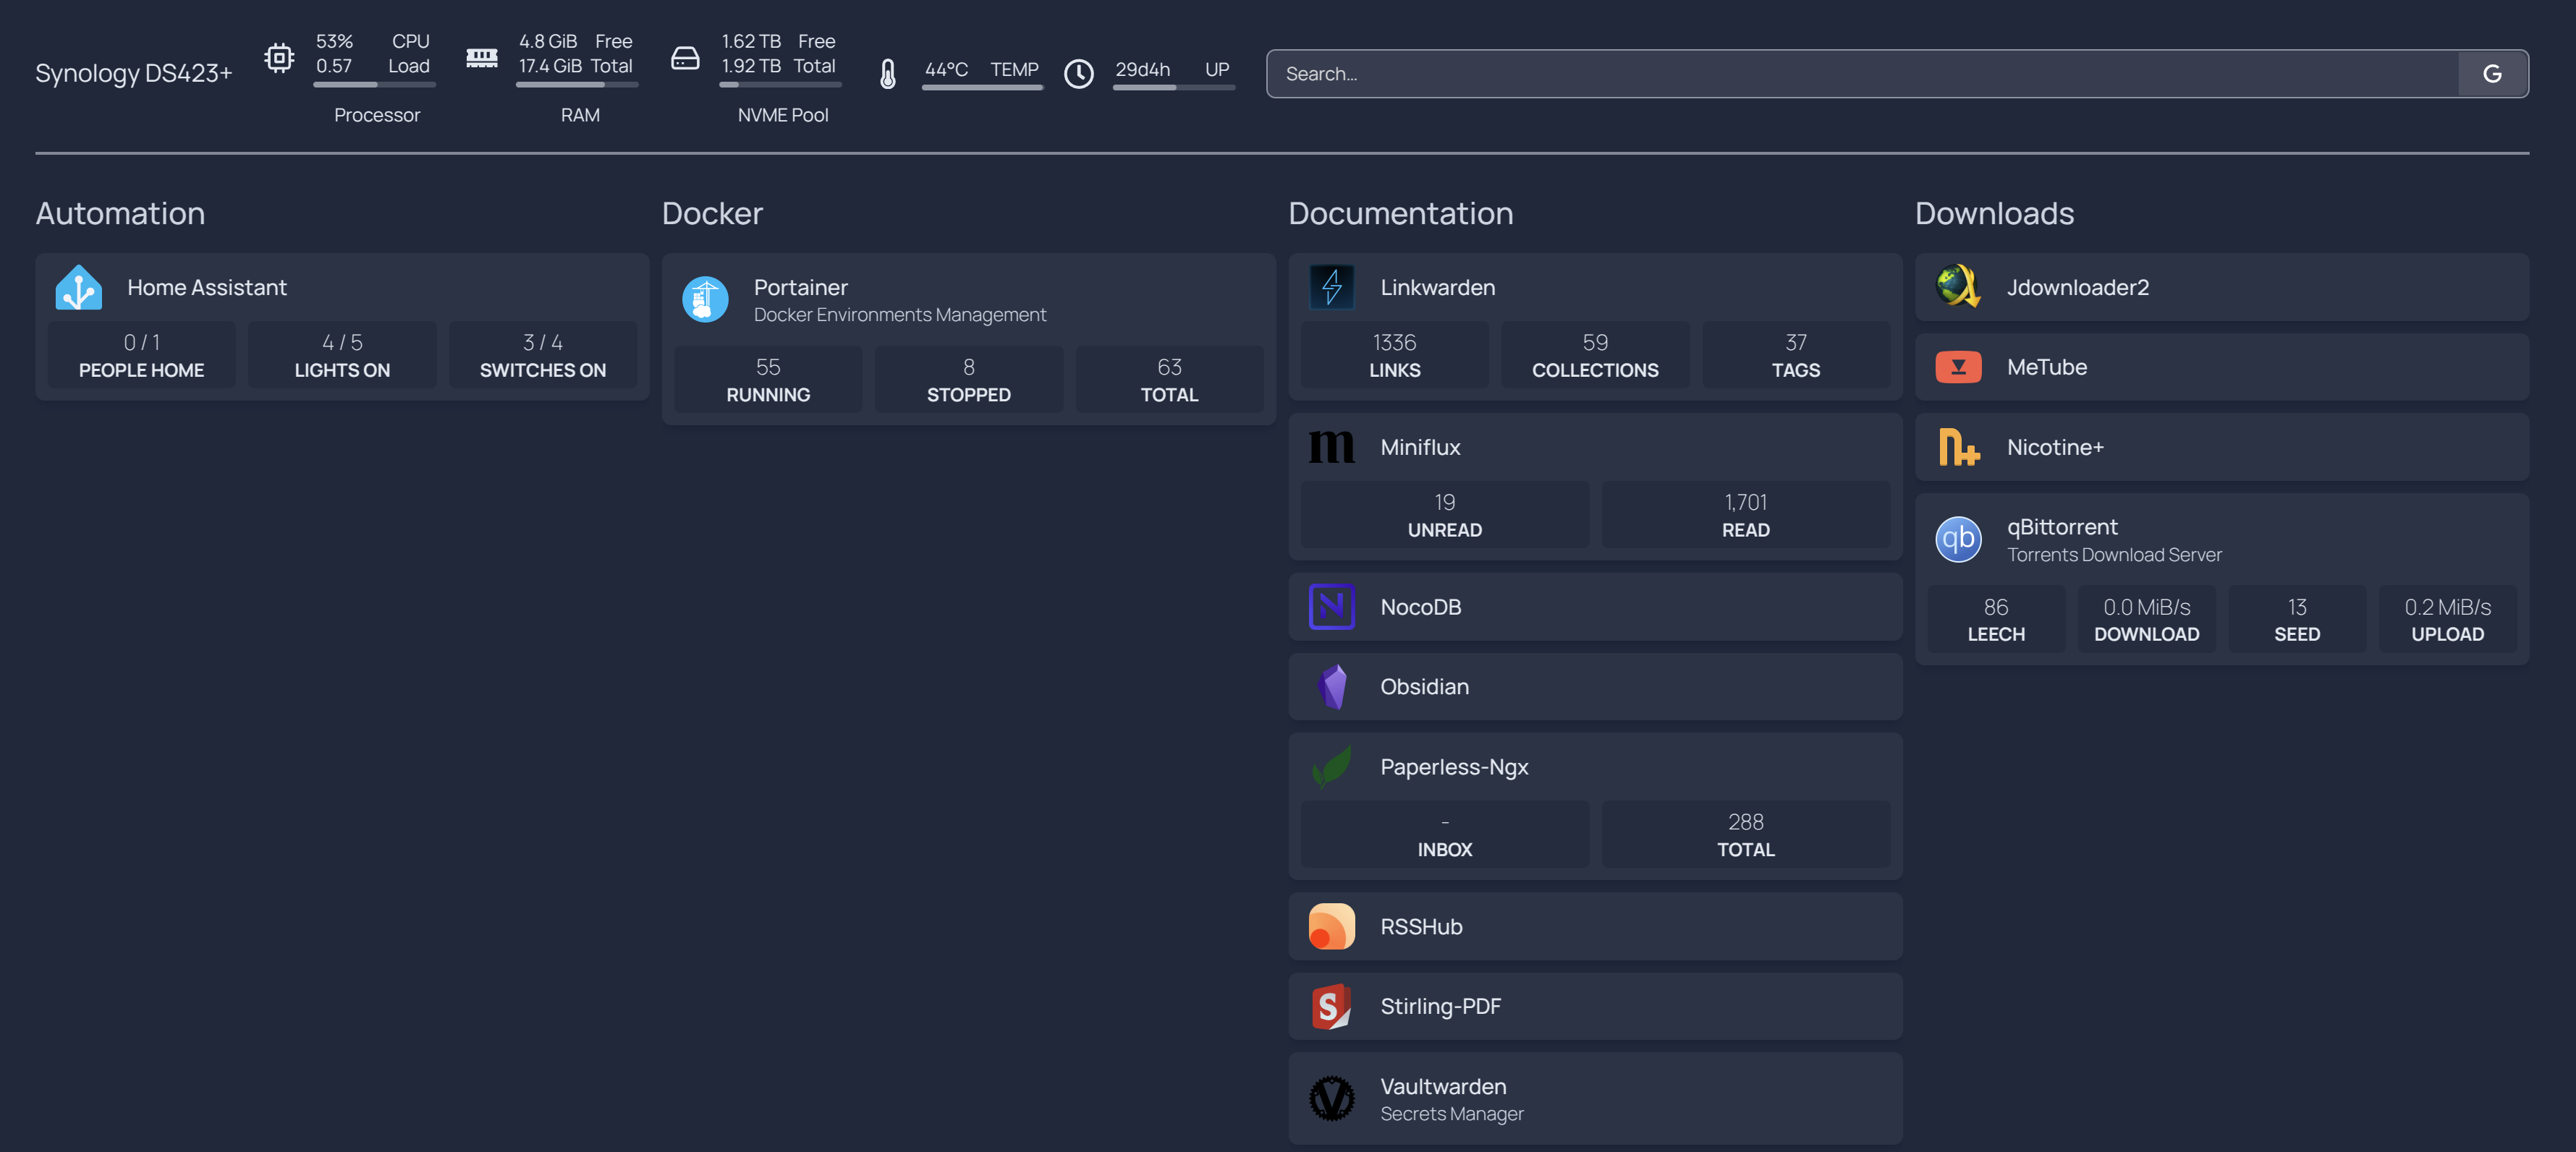Click the Vaultwarden V gear icon
Viewport: 2576px width, 1152px height.
pyautogui.click(x=1332, y=1098)
